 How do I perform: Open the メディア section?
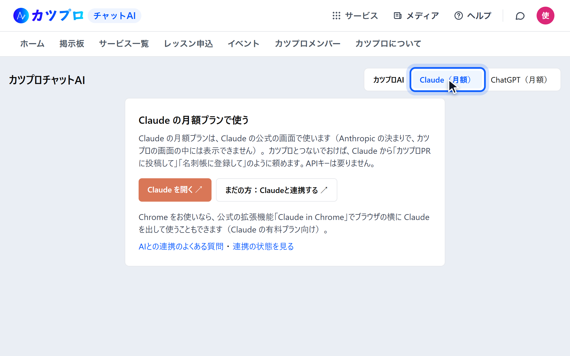point(416,16)
